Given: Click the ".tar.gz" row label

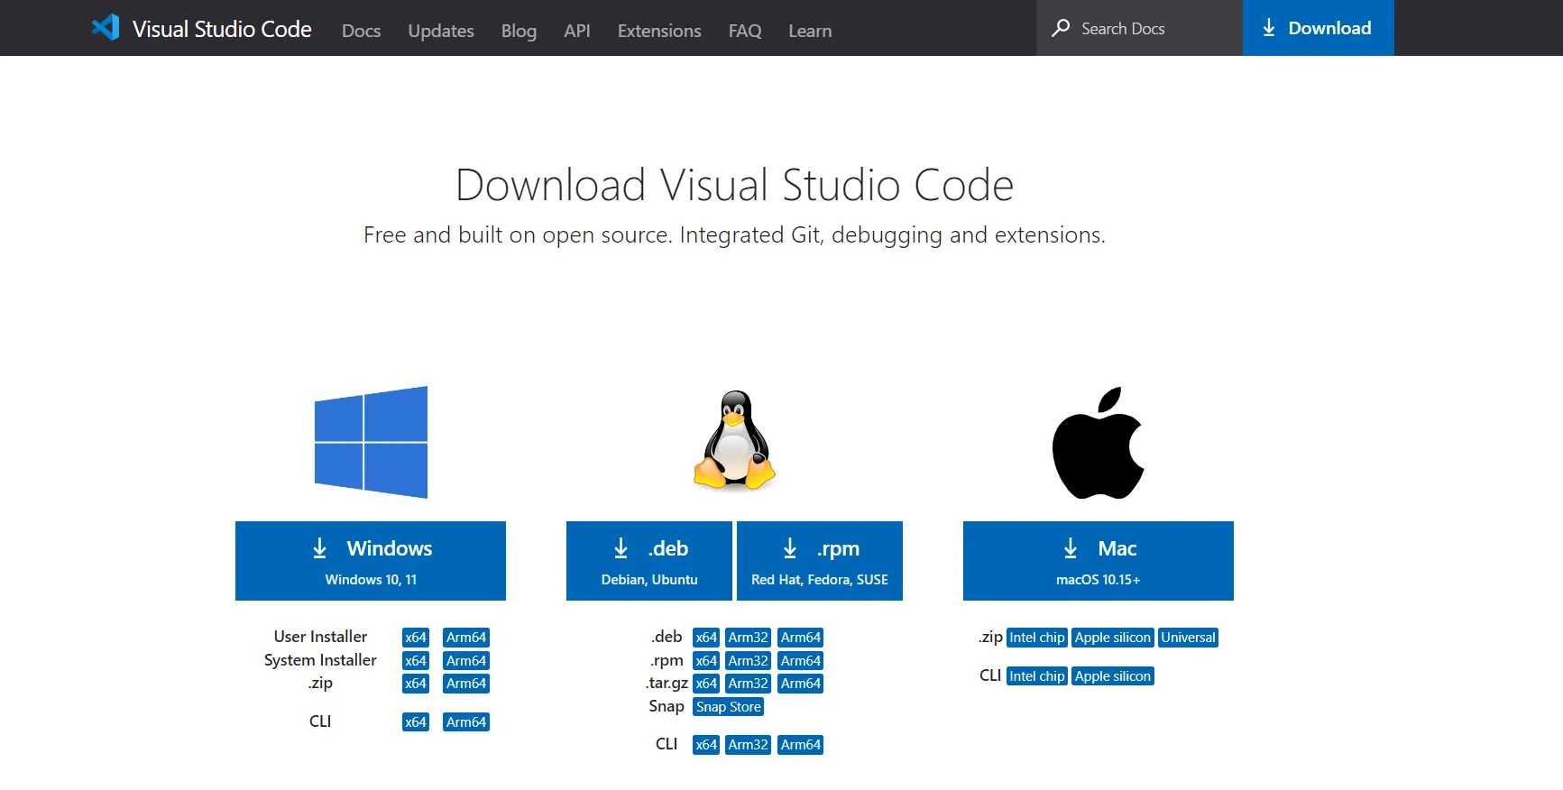Looking at the screenshot, I should click(667, 684).
